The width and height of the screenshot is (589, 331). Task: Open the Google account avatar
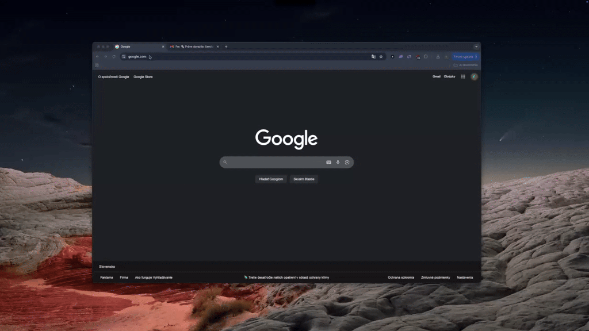click(474, 76)
